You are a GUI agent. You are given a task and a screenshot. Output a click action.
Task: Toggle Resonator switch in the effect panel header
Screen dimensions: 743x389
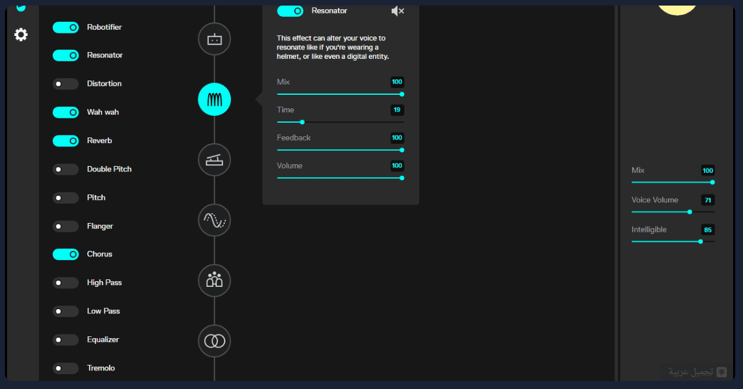click(x=290, y=11)
